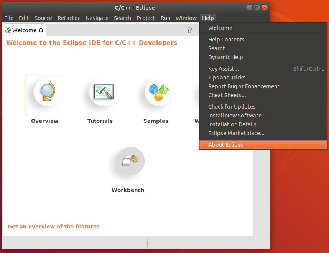Click the Home icon in Welcome toolbar
The image size is (329, 253).
pos(190,30)
